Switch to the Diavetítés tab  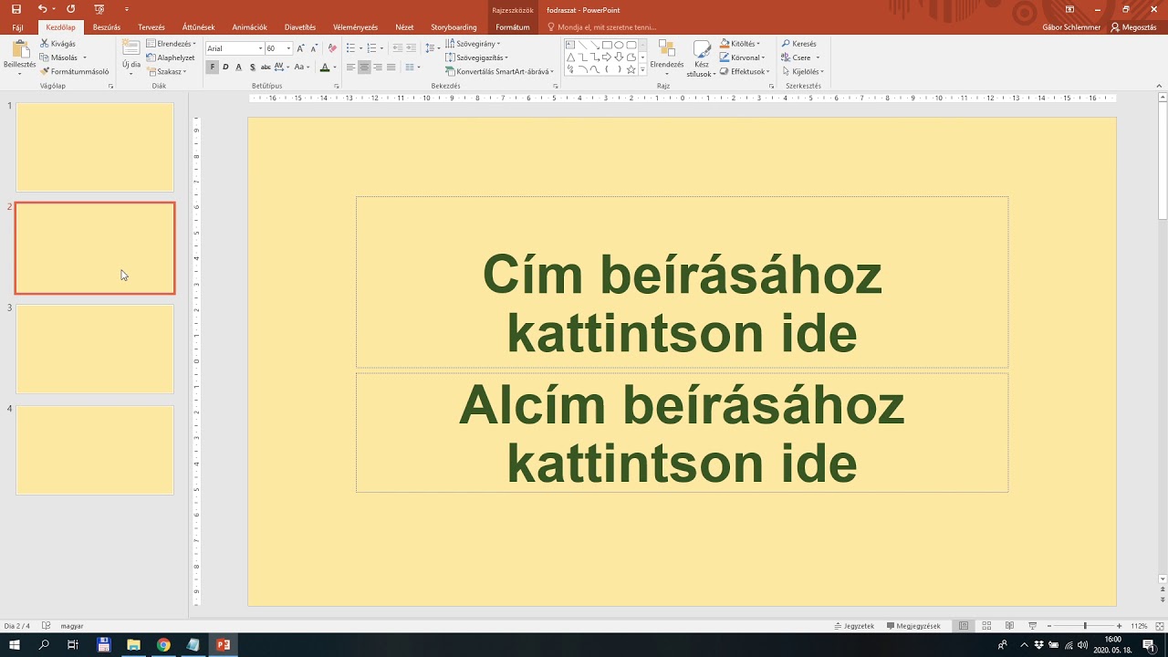300,27
